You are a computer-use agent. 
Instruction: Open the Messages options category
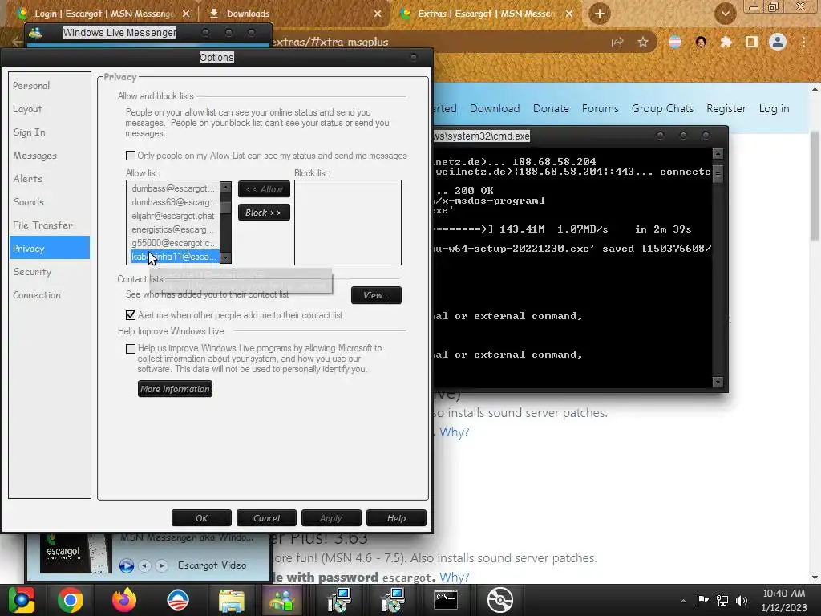(34, 156)
